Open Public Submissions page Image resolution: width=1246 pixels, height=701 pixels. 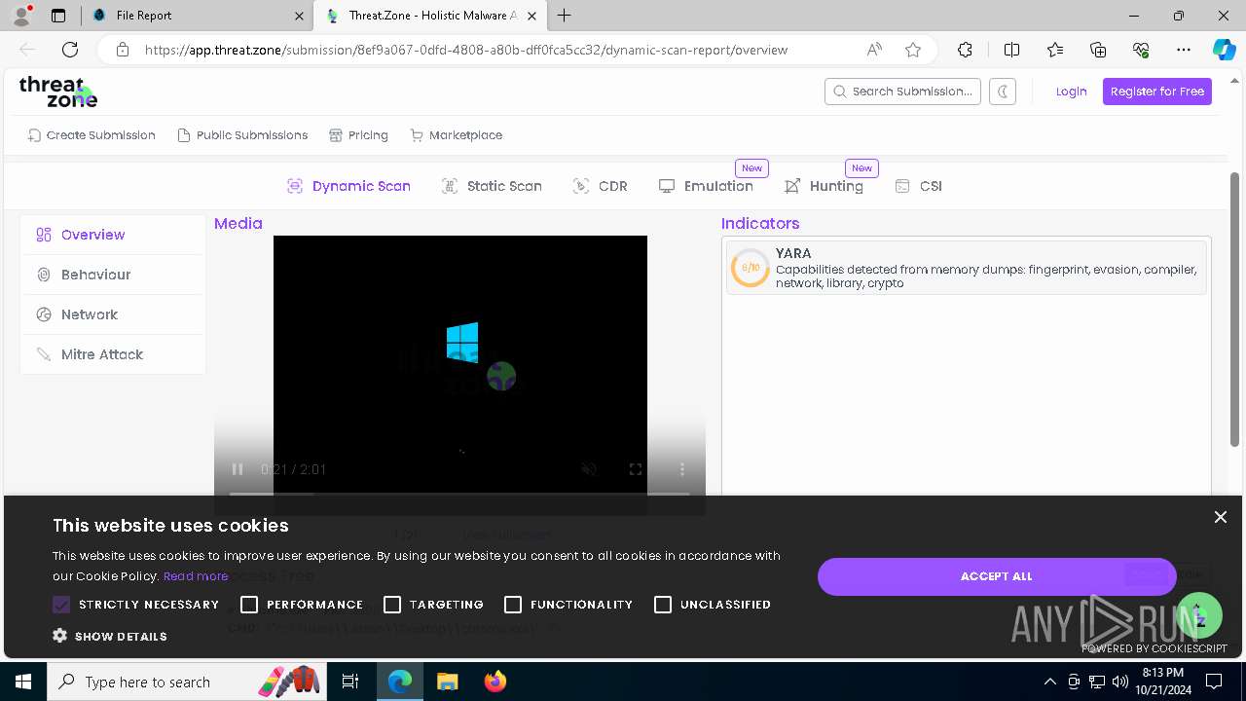coord(242,135)
